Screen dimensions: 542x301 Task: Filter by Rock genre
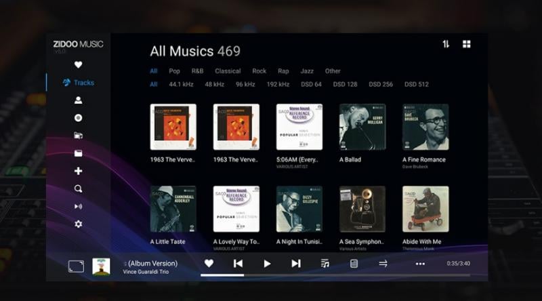(259, 71)
